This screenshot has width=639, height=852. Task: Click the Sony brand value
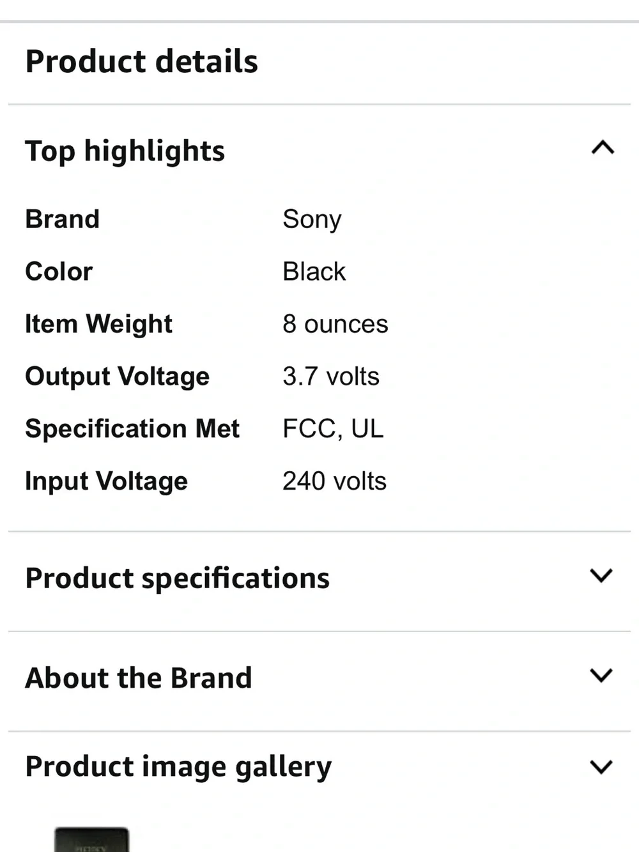tap(312, 221)
